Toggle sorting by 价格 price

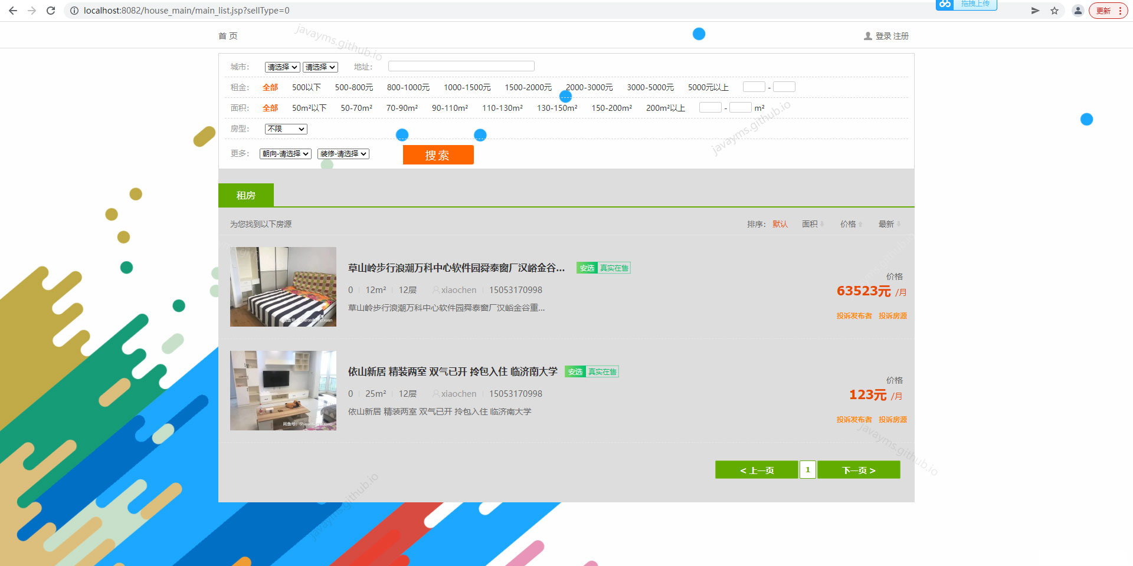pyautogui.click(x=850, y=223)
